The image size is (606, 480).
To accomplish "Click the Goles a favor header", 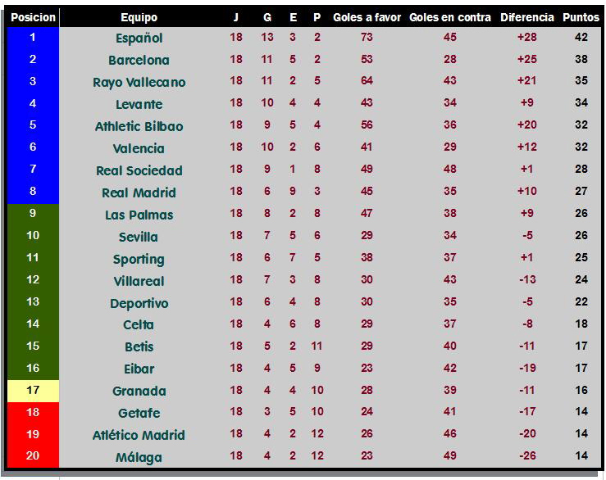I will (x=367, y=17).
